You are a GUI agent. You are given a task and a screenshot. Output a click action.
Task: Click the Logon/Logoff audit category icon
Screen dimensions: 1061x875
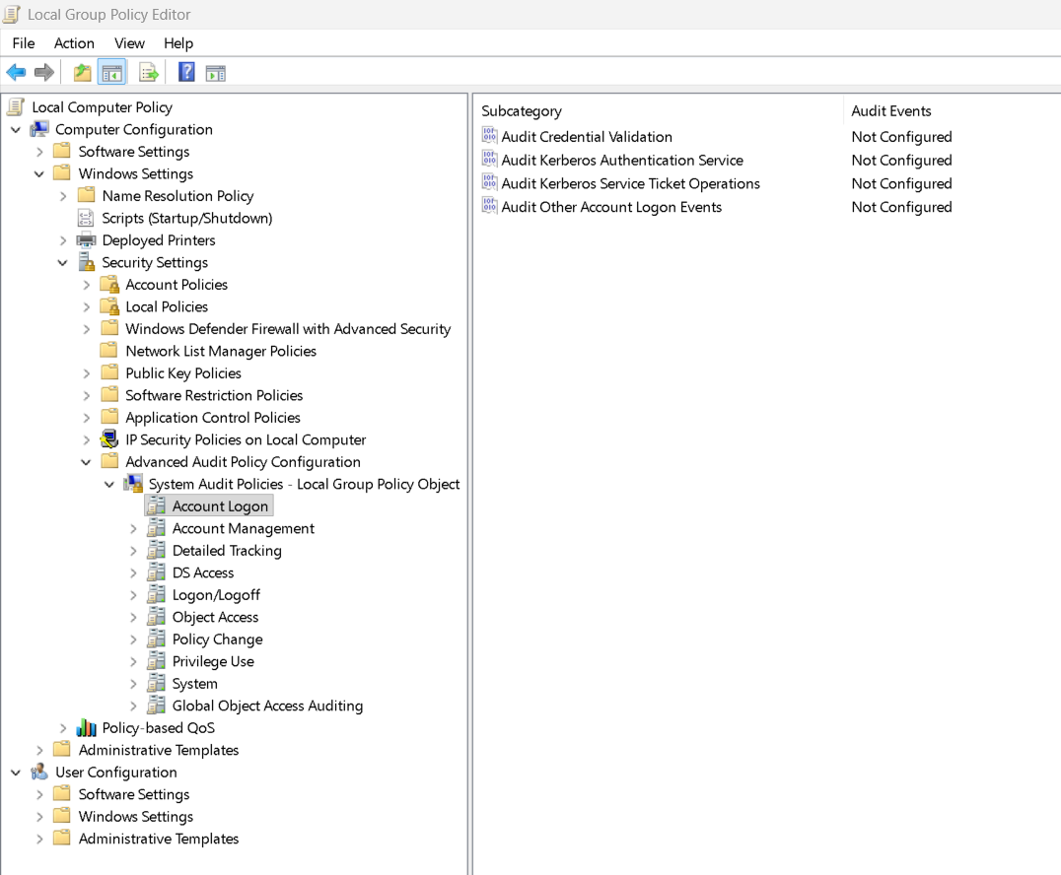[157, 594]
